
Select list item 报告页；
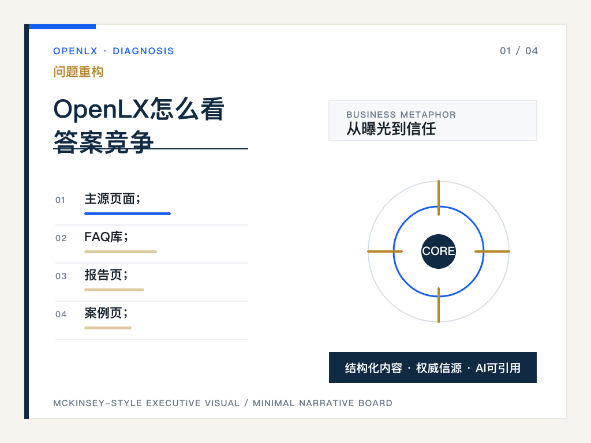[106, 275]
